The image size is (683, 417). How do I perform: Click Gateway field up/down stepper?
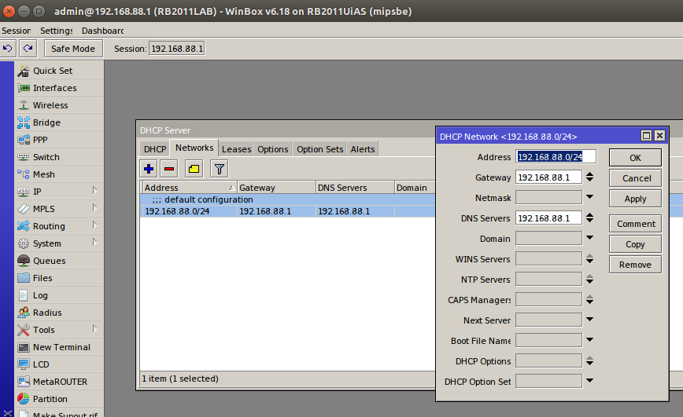pyautogui.click(x=589, y=177)
